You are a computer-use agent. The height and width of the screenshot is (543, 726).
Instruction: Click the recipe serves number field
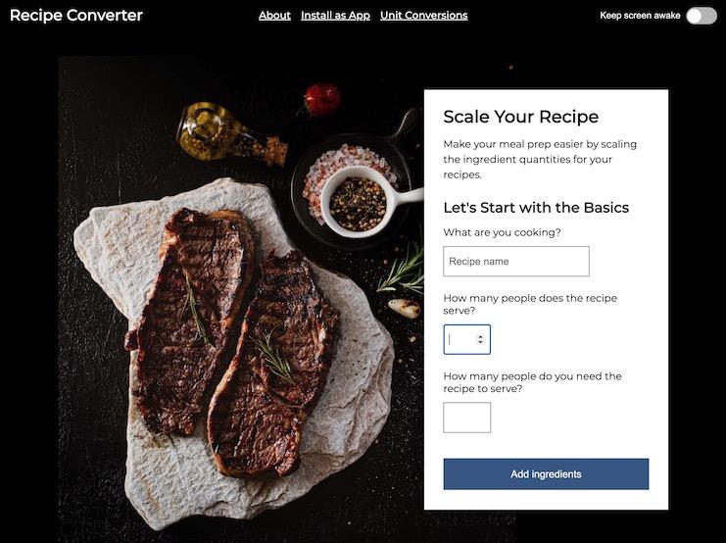[x=466, y=339]
